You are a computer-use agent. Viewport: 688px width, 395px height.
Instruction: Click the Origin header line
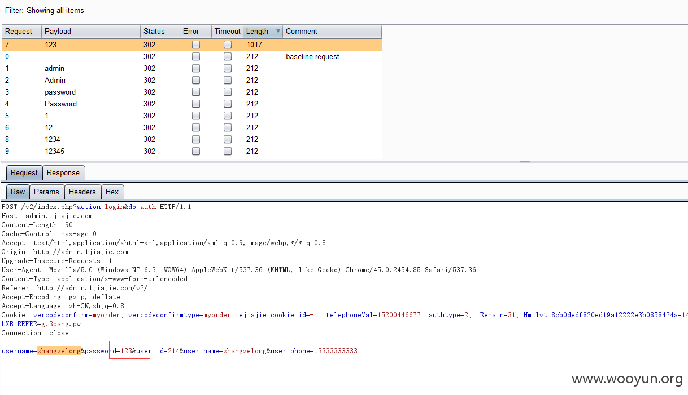[x=64, y=252]
